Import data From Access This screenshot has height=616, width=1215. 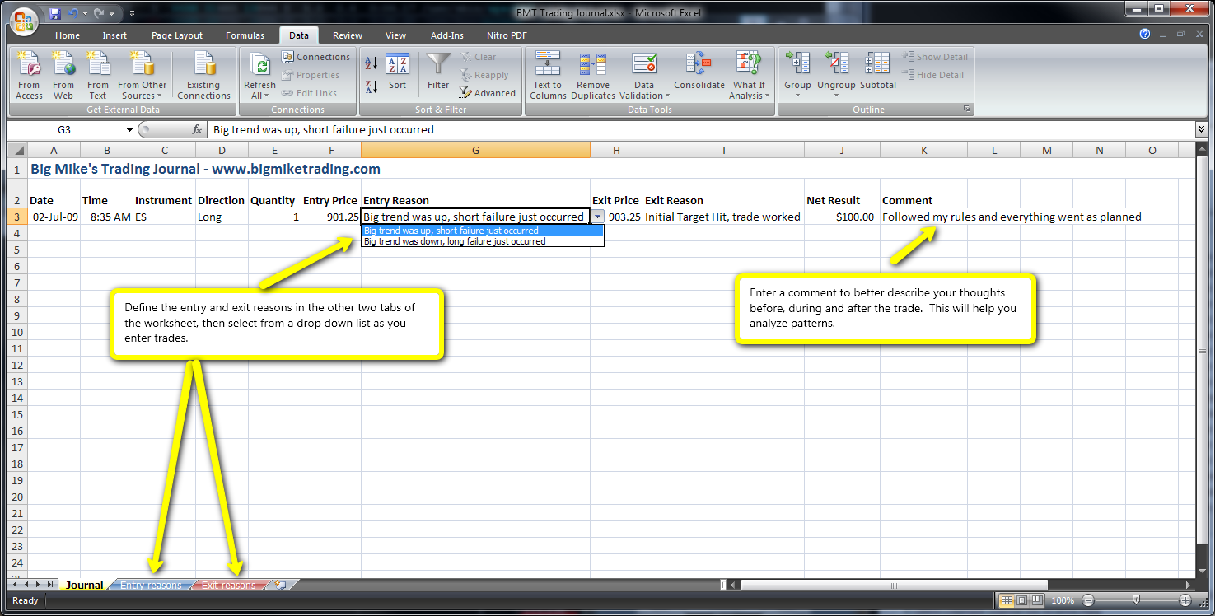point(29,76)
